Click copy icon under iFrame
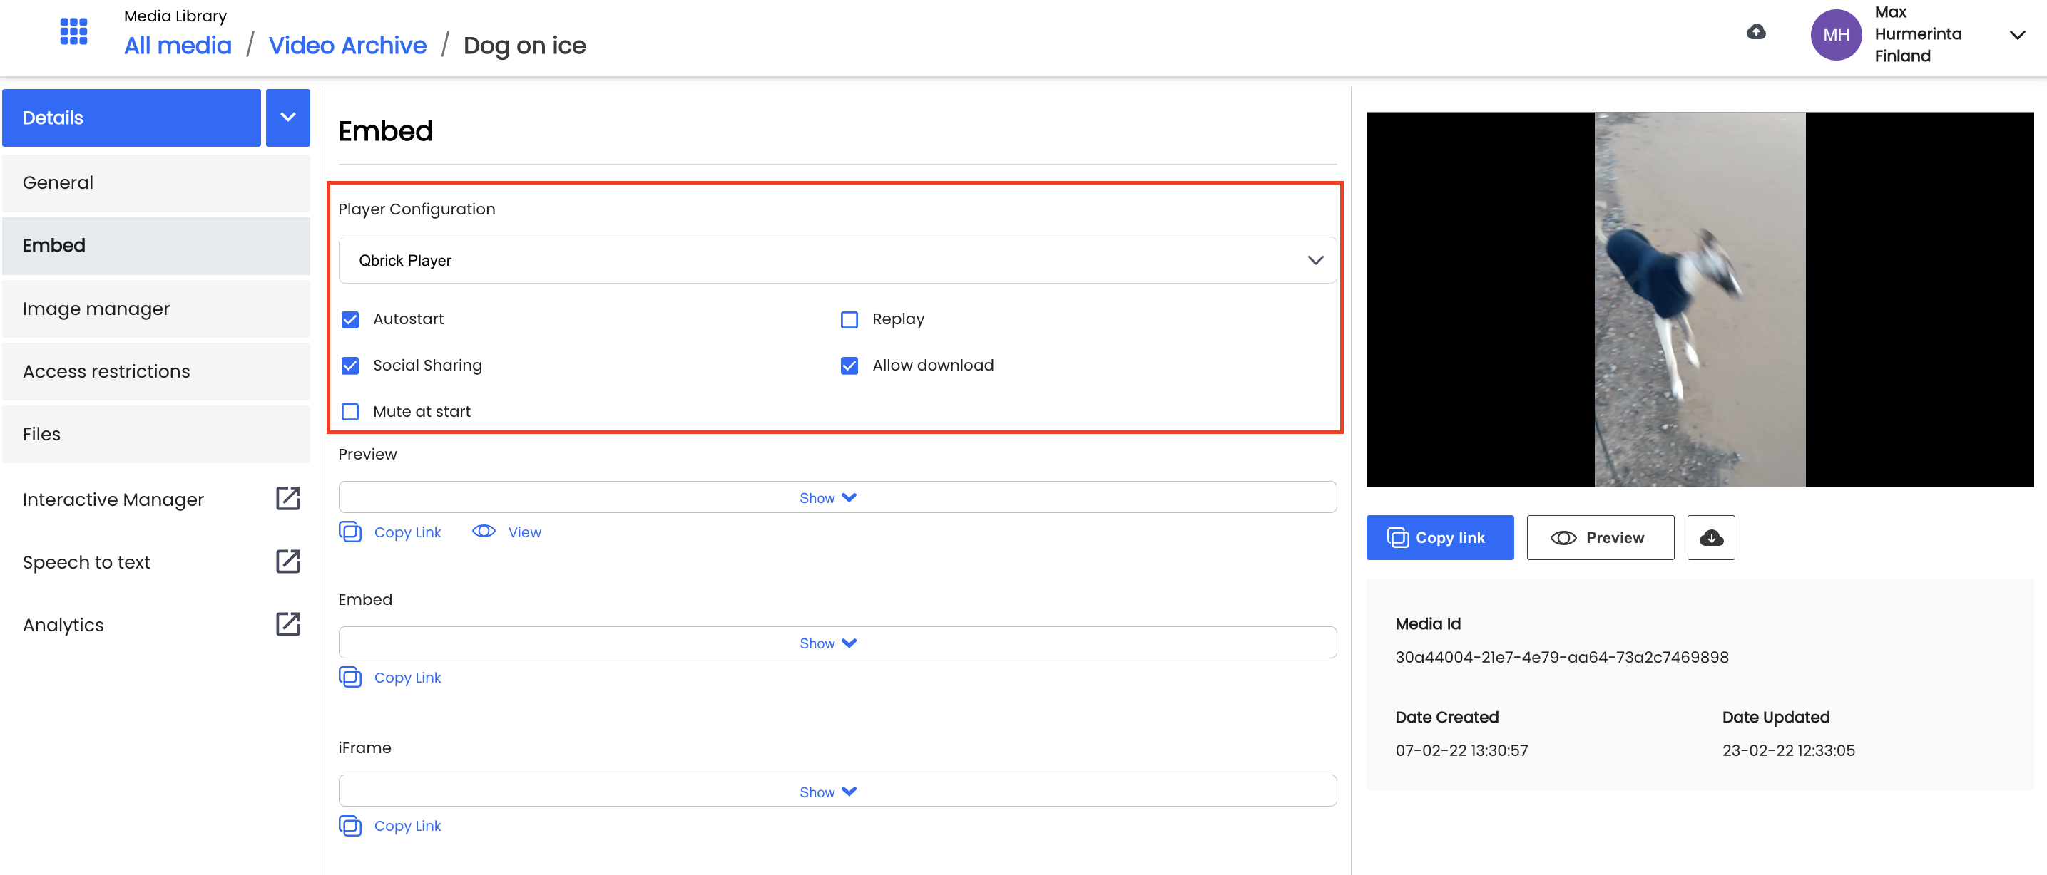 point(349,826)
